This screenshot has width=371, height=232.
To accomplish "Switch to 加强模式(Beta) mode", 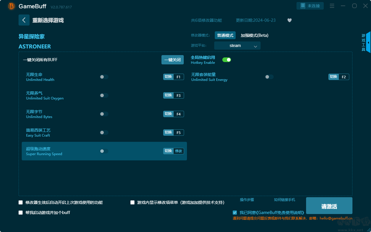I will coord(254,35).
